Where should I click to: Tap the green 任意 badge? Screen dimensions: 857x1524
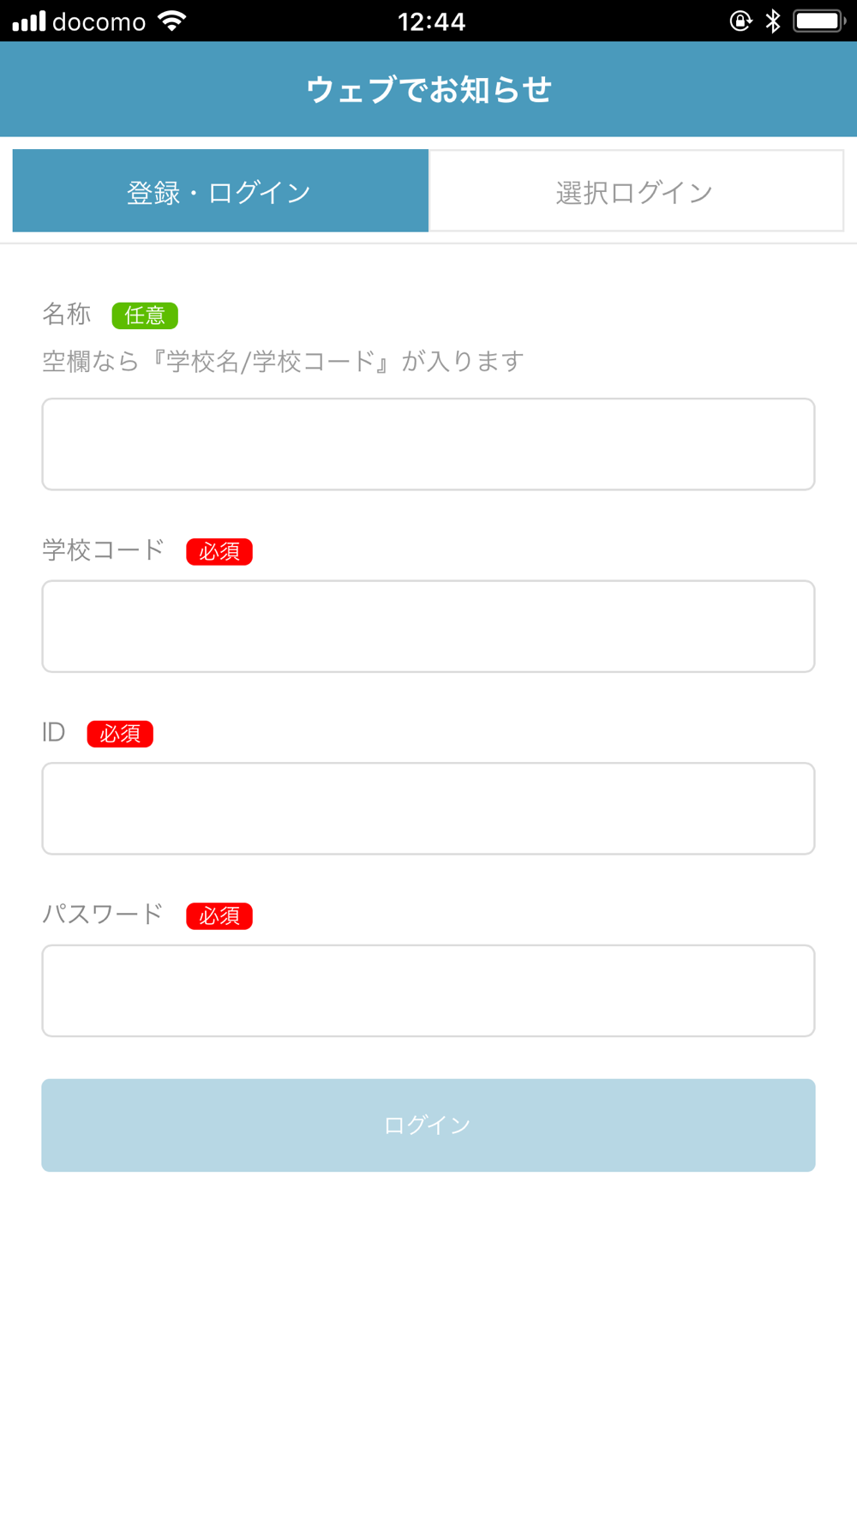(x=145, y=315)
